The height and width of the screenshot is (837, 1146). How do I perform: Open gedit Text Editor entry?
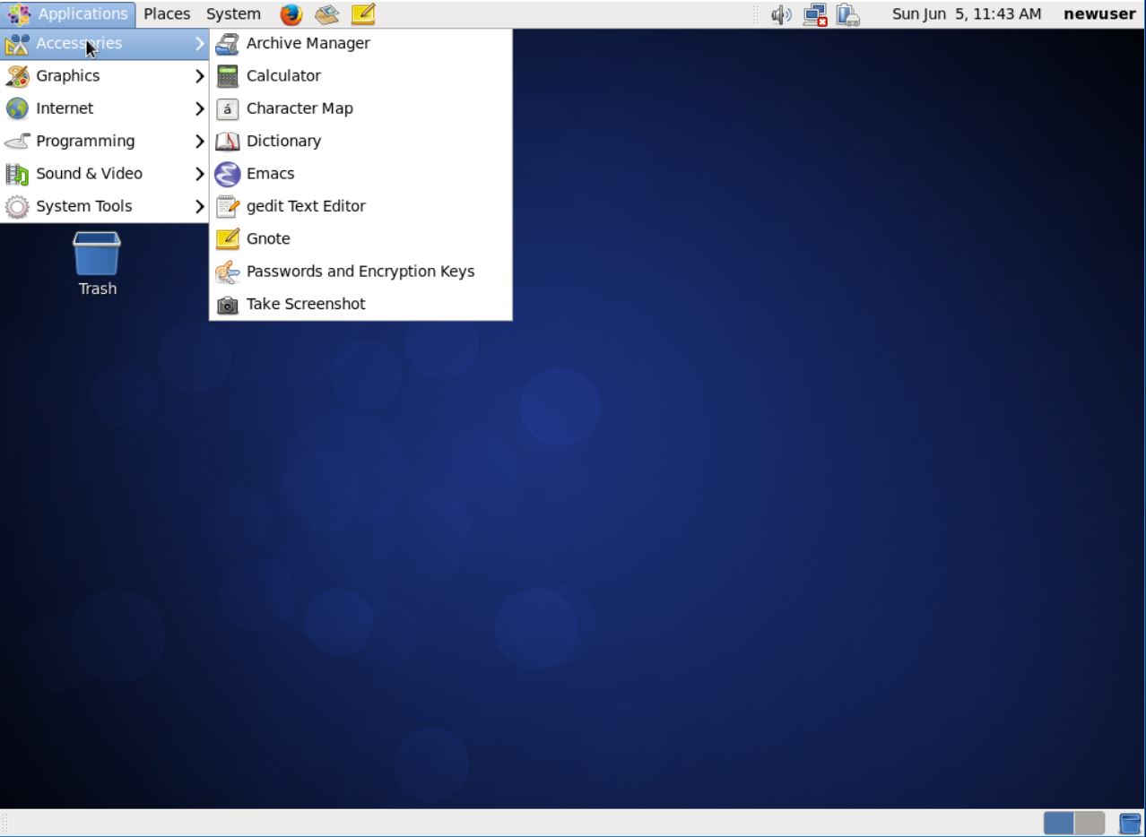click(360, 206)
